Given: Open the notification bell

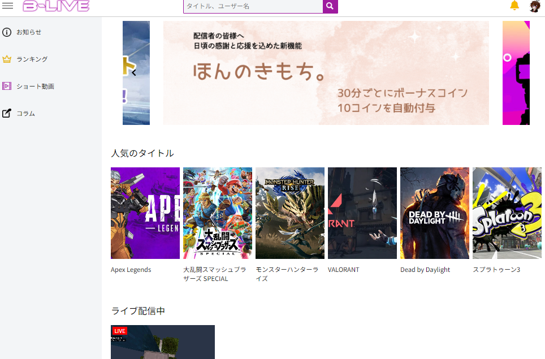Looking at the screenshot, I should tap(514, 6).
